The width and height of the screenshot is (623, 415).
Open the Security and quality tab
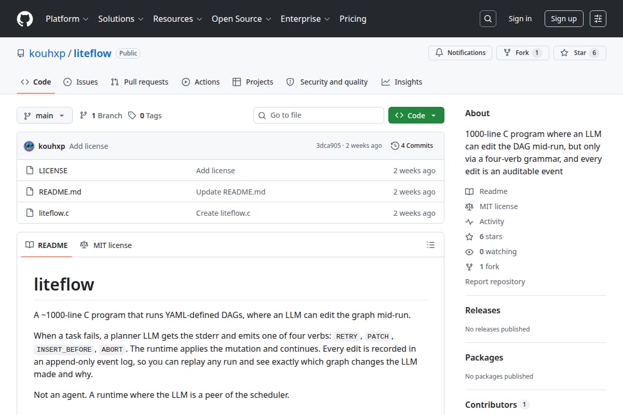[327, 82]
